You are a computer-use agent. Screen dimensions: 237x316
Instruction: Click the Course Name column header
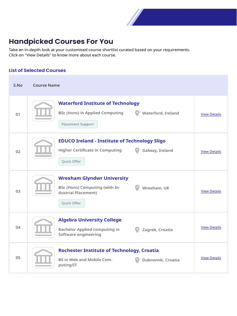(x=46, y=85)
